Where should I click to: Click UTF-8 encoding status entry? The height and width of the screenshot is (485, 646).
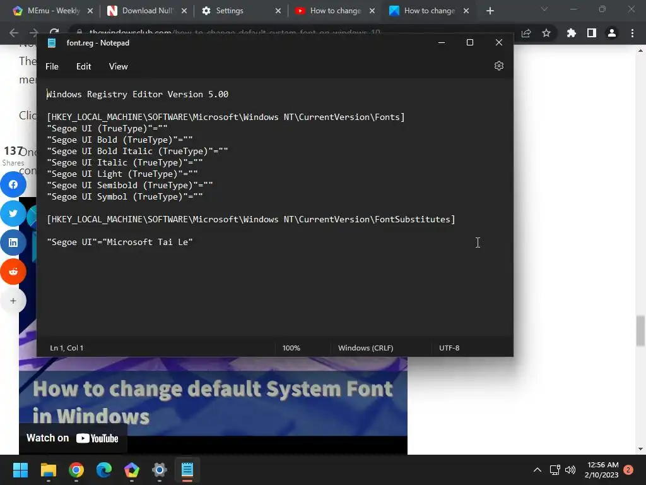[x=449, y=348]
